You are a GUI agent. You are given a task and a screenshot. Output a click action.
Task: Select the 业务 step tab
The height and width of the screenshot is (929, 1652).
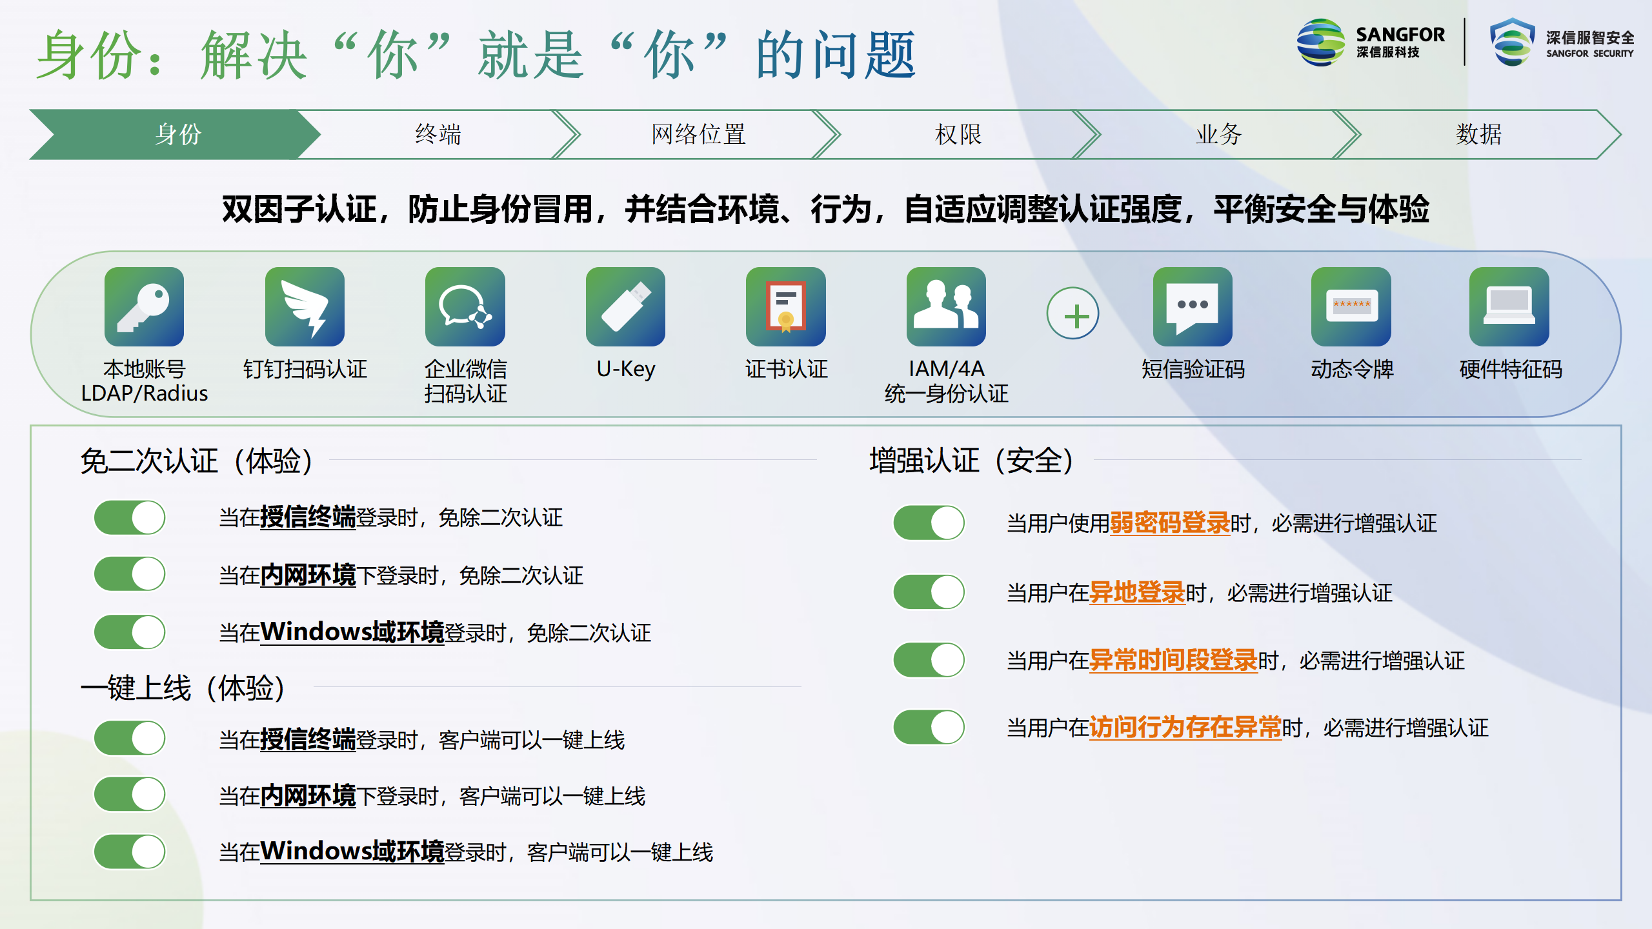click(x=1218, y=134)
